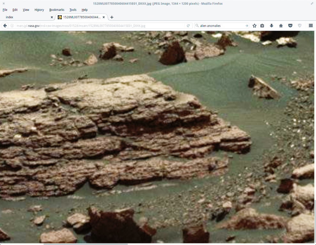
Task: Open the File menu
Action: point(5,10)
